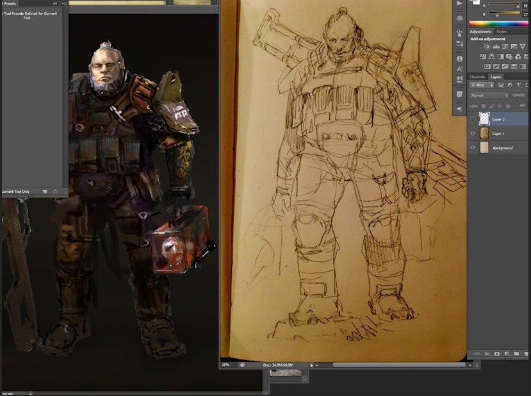Adjust the Brightness slider in Color panel

coord(503,13)
